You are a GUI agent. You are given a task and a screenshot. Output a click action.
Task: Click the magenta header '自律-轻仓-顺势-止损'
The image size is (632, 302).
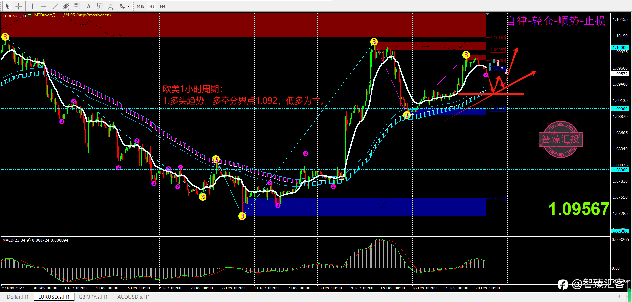[x=556, y=21]
